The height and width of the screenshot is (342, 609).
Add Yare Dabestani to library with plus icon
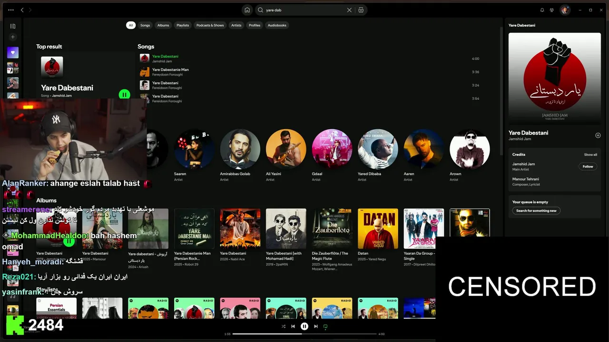click(598, 135)
